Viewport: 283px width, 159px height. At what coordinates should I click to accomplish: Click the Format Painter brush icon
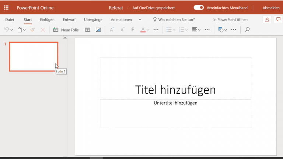pyautogui.click(x=33, y=30)
